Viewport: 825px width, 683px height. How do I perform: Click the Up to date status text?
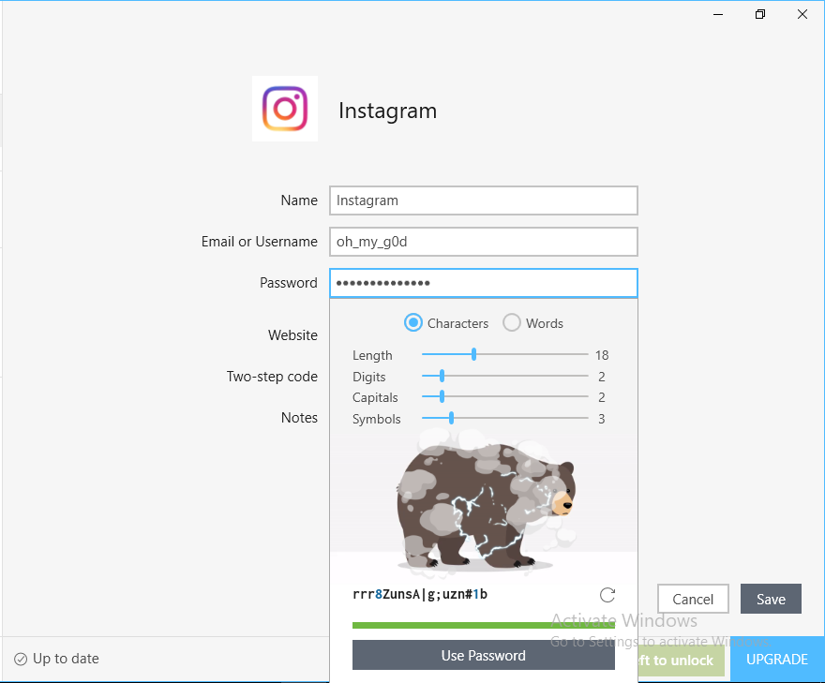(66, 659)
